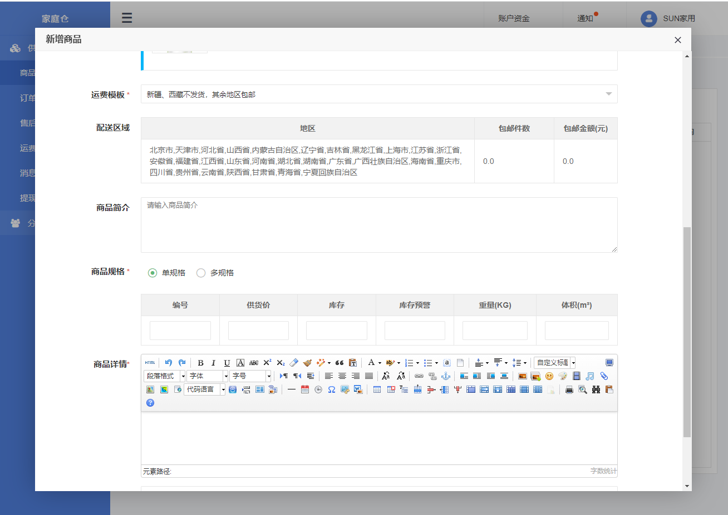
Task: Apply subscript formatting
Action: (281, 363)
